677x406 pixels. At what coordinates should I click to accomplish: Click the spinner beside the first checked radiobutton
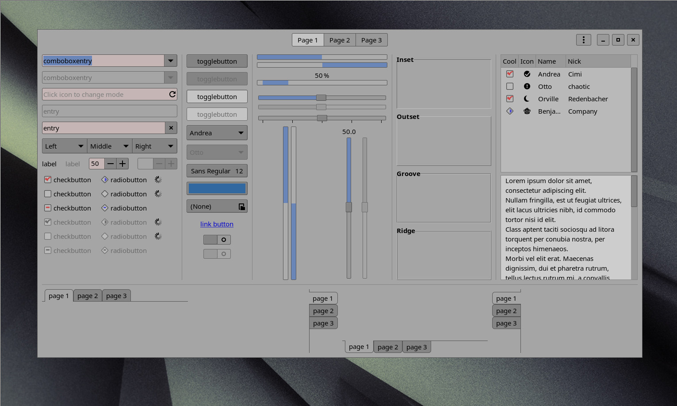(158, 180)
